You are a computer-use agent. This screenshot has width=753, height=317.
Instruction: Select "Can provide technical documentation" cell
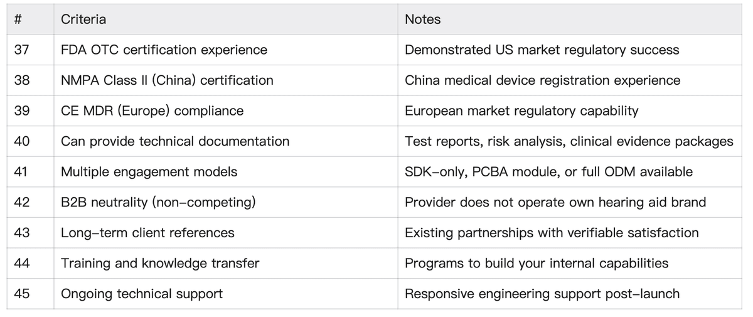175,141
